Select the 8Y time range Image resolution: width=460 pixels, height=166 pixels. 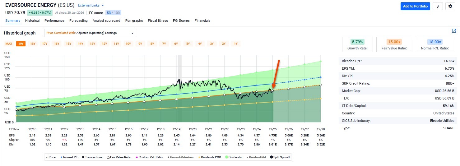point(152,44)
